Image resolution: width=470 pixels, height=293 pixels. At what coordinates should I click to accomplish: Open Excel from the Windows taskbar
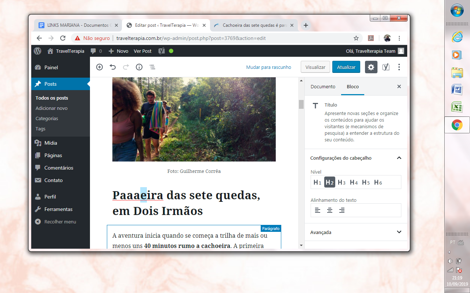click(457, 107)
